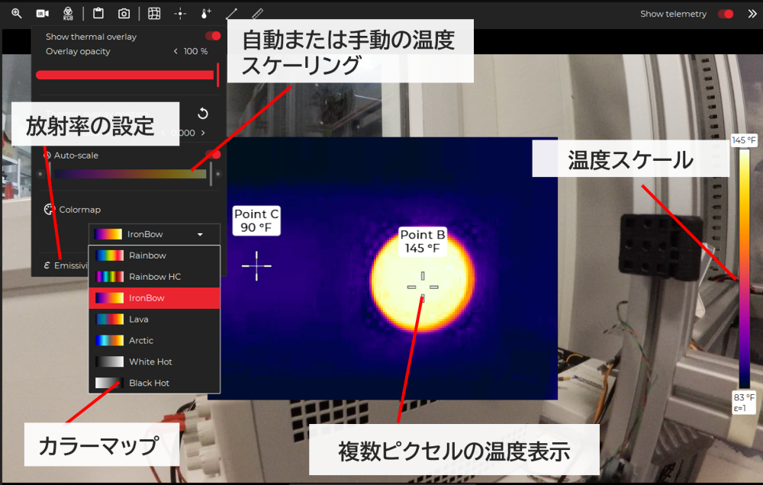The image size is (763, 485).
Task: Click the Overlay opacity label
Action: pyautogui.click(x=78, y=51)
